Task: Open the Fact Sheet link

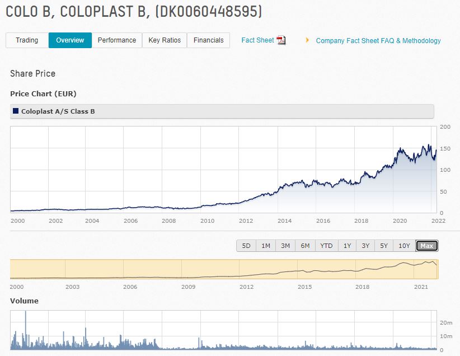Action: pos(257,40)
